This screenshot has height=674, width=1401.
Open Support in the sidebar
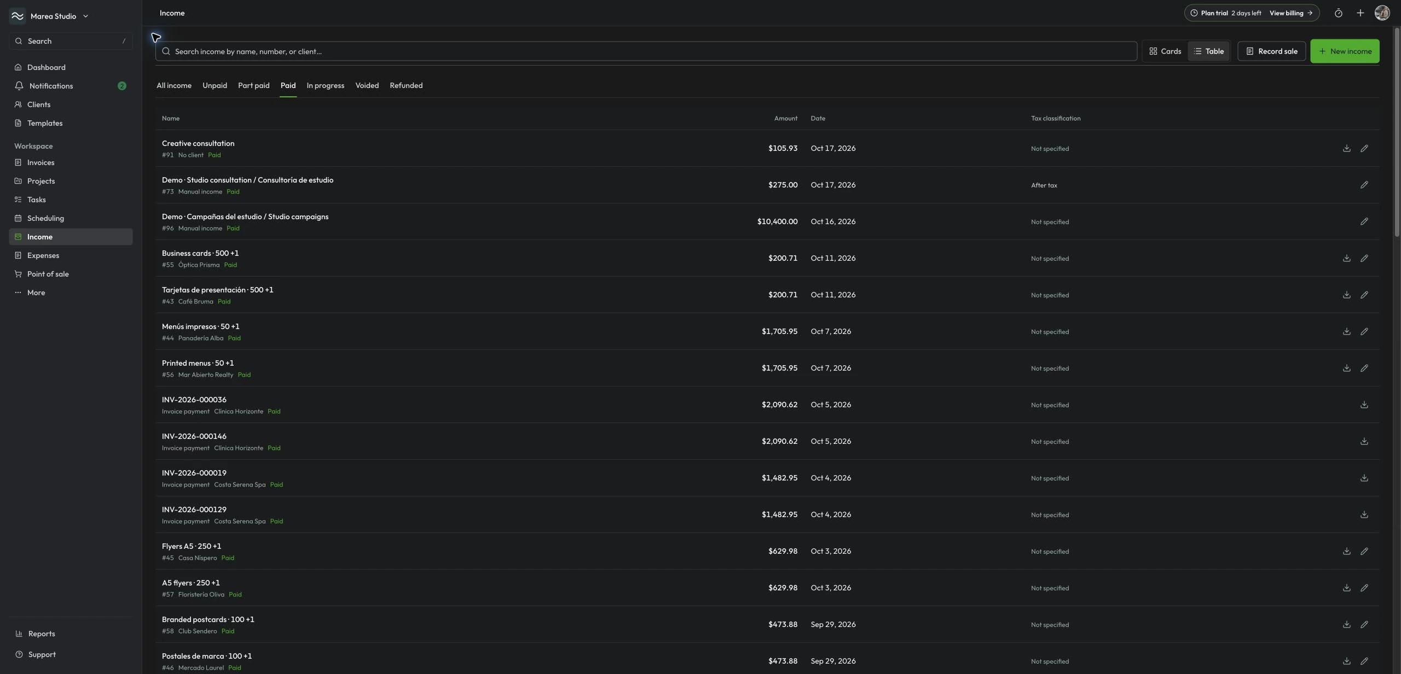[x=71, y=654]
